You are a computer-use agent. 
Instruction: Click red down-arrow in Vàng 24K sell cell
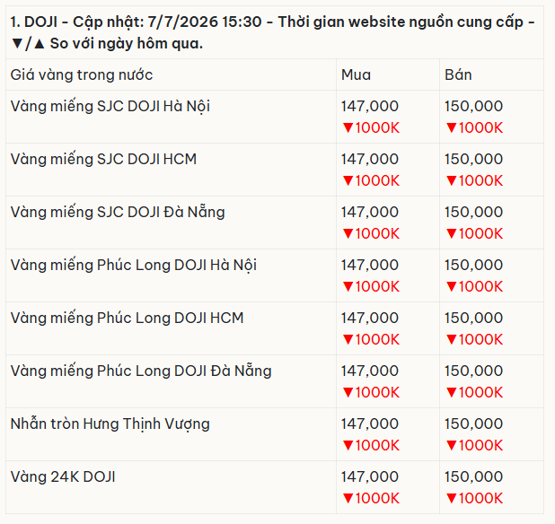452,498
